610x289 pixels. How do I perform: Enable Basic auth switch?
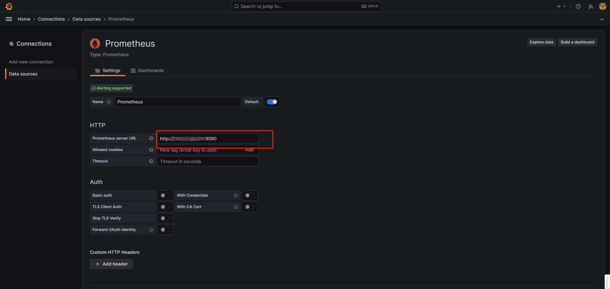pyautogui.click(x=165, y=195)
